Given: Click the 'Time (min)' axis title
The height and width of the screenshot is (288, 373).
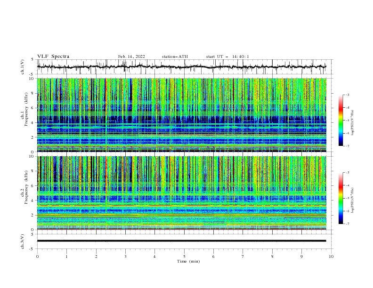Looking at the screenshot, I should (188, 261).
